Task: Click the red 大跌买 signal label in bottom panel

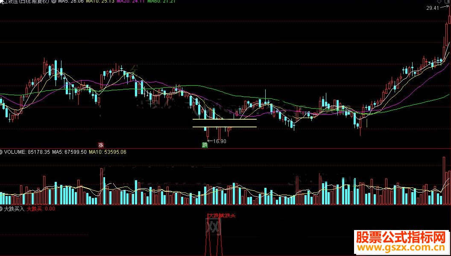Action: [x=222, y=216]
